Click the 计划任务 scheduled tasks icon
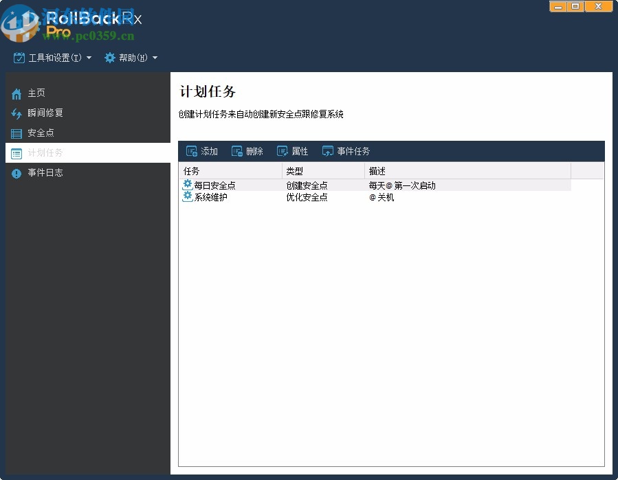 (16, 152)
